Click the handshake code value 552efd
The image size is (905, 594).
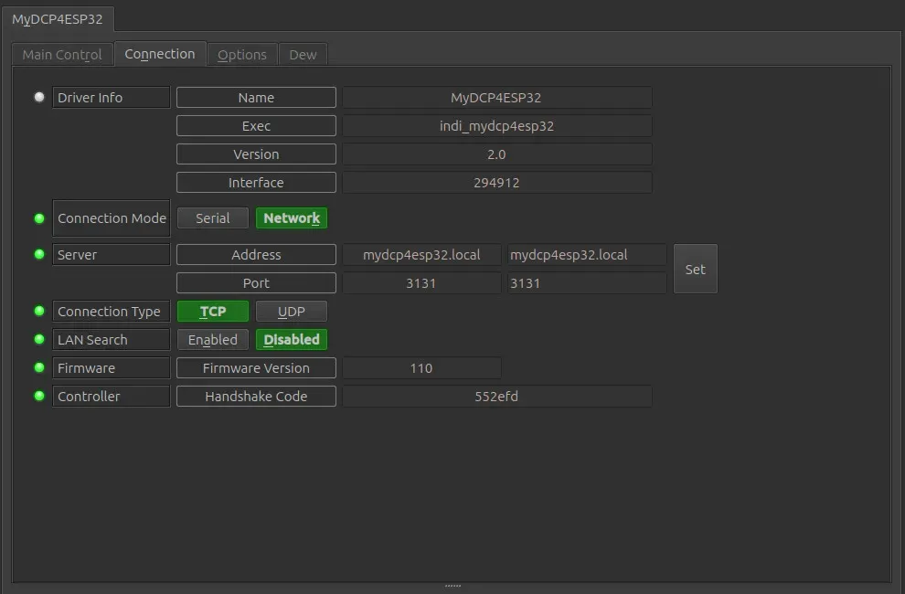tap(497, 396)
